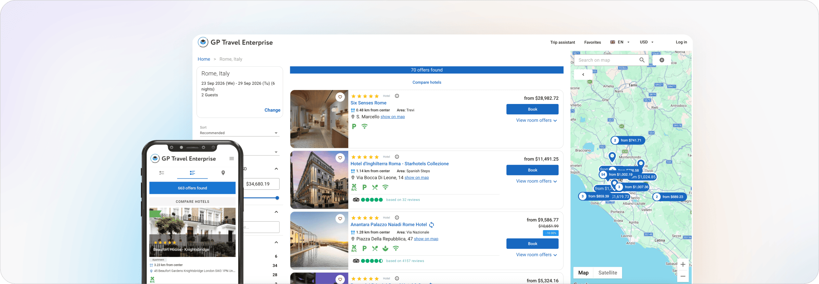The width and height of the screenshot is (819, 284).
Task: Click Change search details
Action: (272, 110)
